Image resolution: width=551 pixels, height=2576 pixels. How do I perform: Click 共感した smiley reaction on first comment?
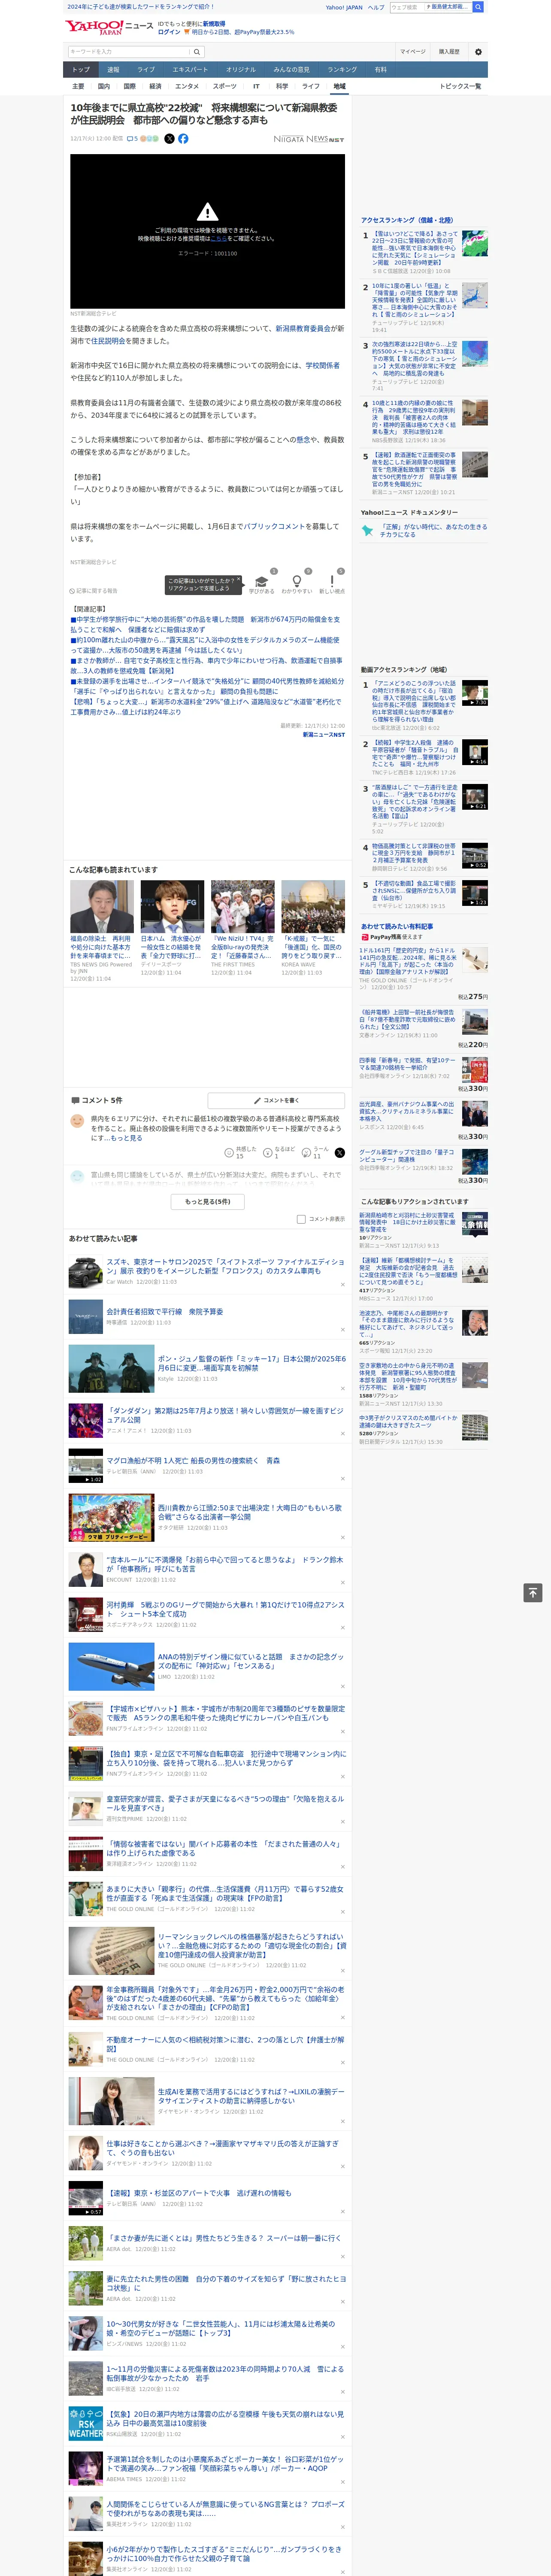(229, 1153)
